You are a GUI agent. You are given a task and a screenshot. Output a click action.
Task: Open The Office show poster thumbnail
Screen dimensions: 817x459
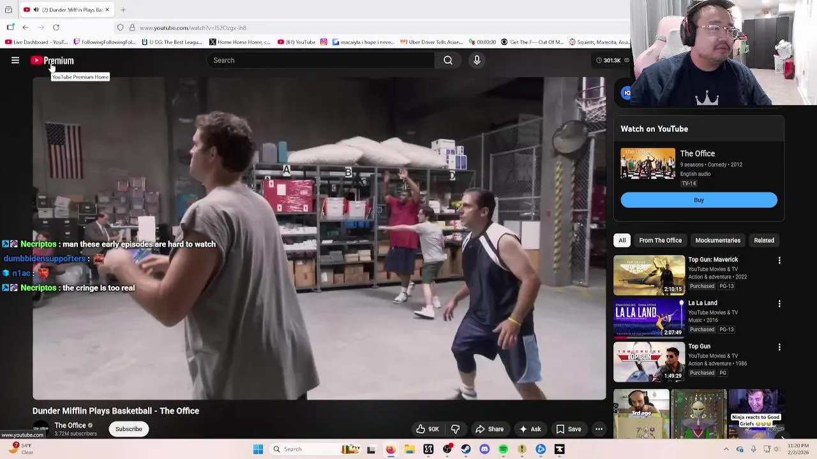pos(648,164)
